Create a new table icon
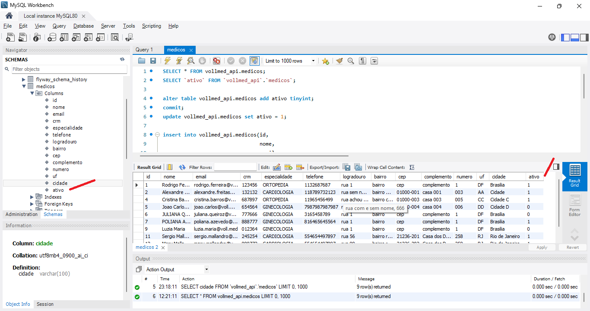This screenshot has height=311, width=590. click(64, 38)
